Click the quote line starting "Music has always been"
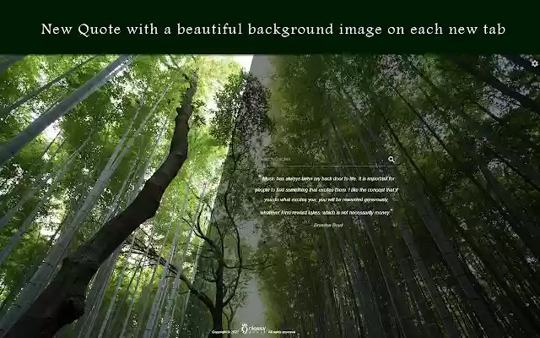Viewport: 540px width, 338px height. coord(327,178)
